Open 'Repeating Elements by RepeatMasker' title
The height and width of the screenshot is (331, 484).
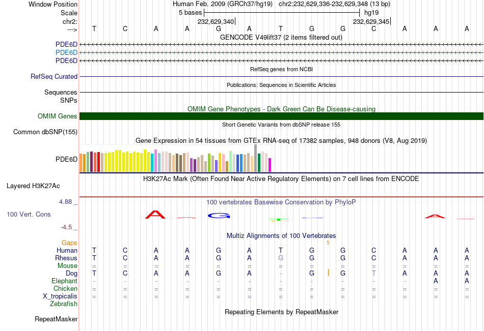282,312
